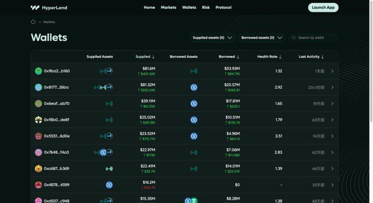Sort by Borrowed column
373x203 pixels.
[229, 57]
